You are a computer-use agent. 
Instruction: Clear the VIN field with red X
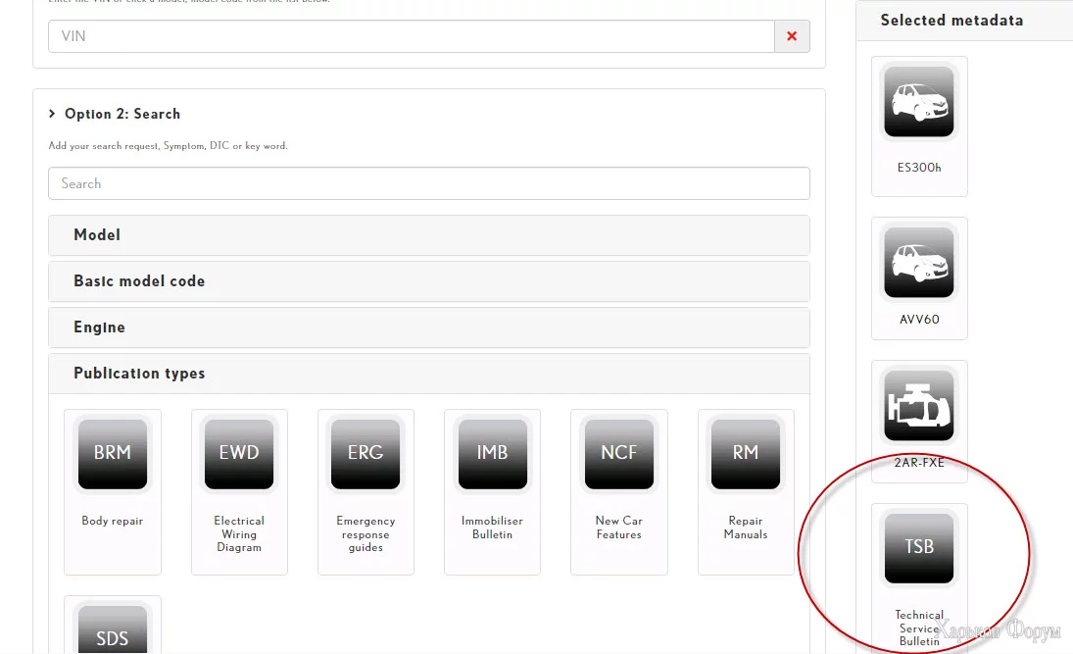tap(792, 36)
